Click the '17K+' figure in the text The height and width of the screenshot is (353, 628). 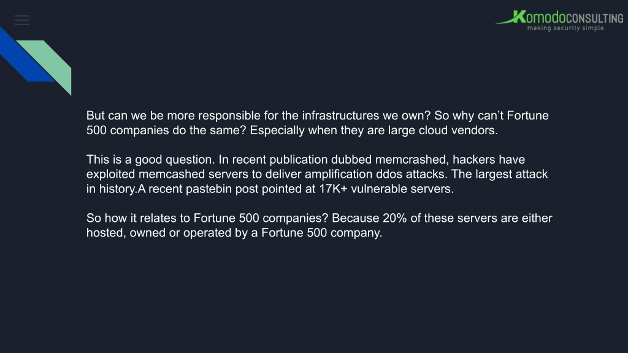(333, 189)
